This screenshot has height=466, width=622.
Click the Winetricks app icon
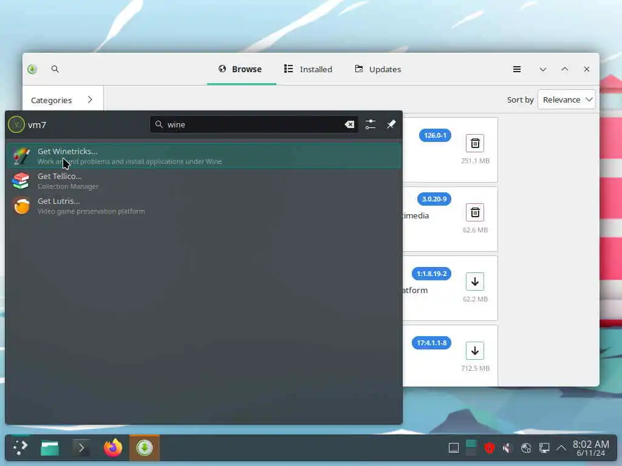[x=21, y=156]
